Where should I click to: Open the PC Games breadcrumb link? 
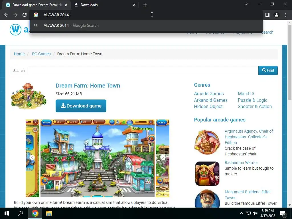point(41,54)
